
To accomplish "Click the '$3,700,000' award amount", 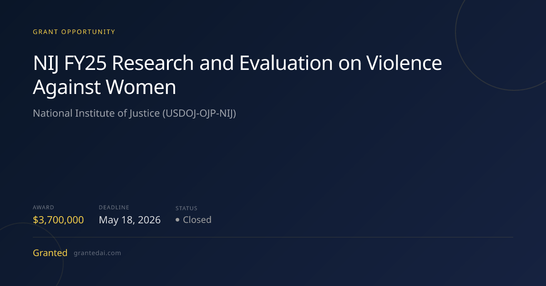I will pyautogui.click(x=58, y=220).
